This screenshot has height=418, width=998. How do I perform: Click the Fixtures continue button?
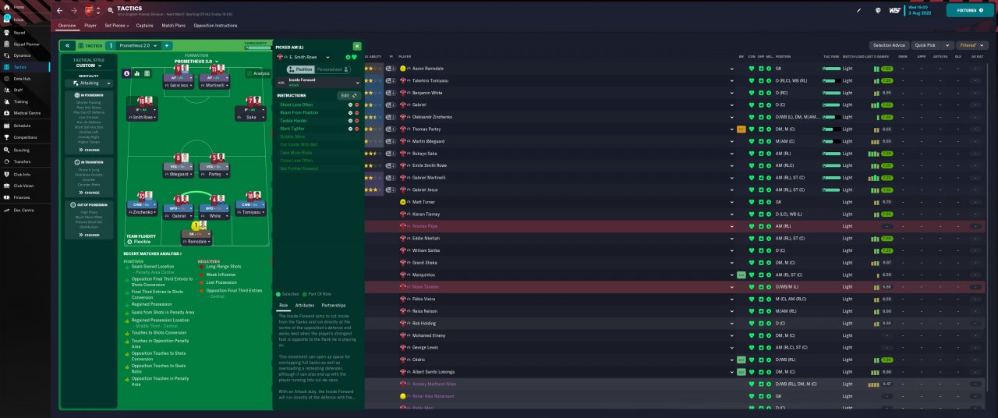[969, 11]
